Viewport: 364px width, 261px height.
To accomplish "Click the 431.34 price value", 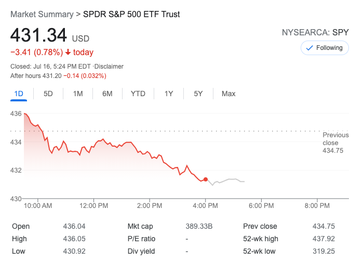I will coord(39,35).
